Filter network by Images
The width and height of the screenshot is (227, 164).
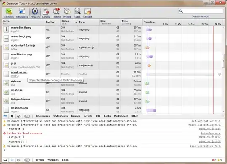[76, 116]
